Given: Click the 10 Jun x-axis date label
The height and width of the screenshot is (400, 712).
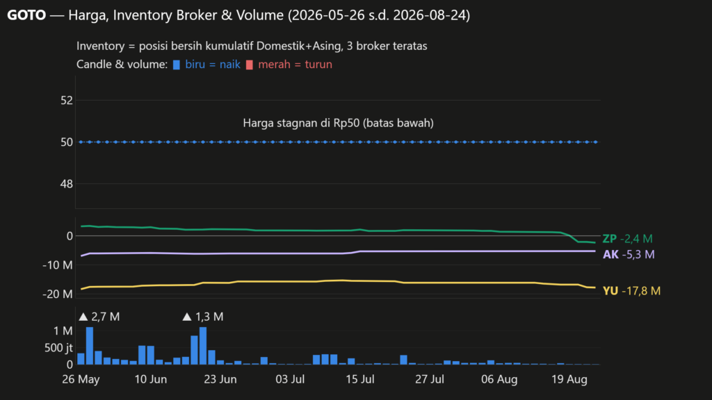Looking at the screenshot, I should [151, 379].
